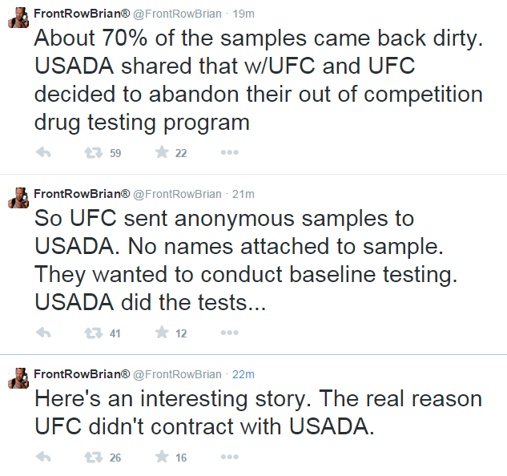The height and width of the screenshot is (476, 507).
Task: Click FrontRowBrian's avatar on the bottom tweet
Action: click(18, 377)
